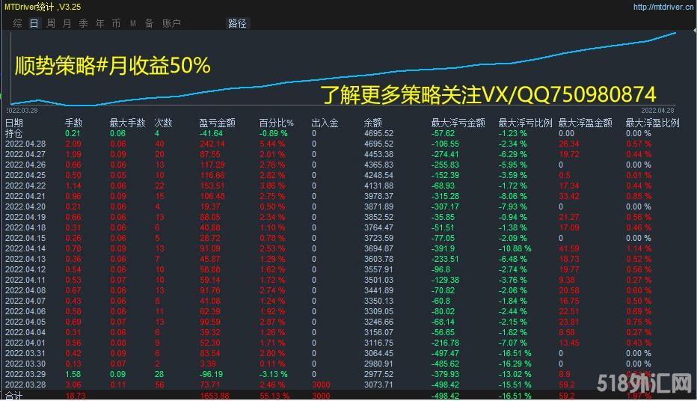The width and height of the screenshot is (697, 401).
Task: Select the 持仓 open positions row label
Action: [x=13, y=133]
